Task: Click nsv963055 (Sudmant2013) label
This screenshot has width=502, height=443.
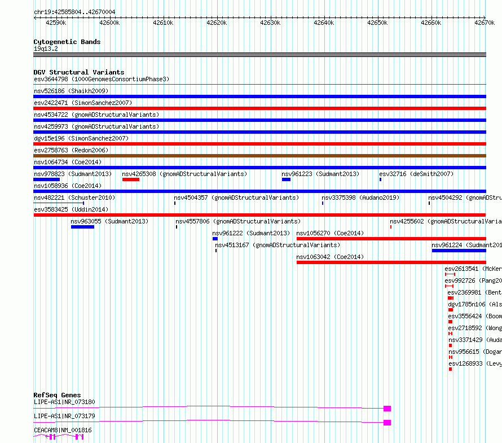Action: point(109,221)
